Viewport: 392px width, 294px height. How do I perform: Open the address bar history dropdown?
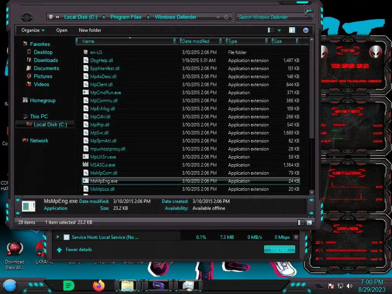(218, 17)
